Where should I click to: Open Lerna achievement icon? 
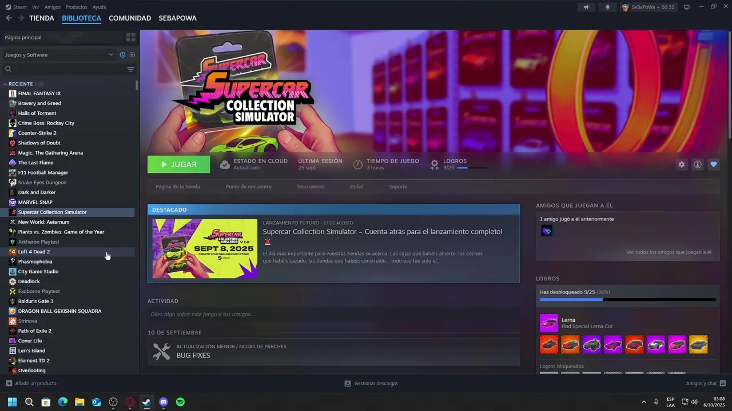[x=549, y=323]
